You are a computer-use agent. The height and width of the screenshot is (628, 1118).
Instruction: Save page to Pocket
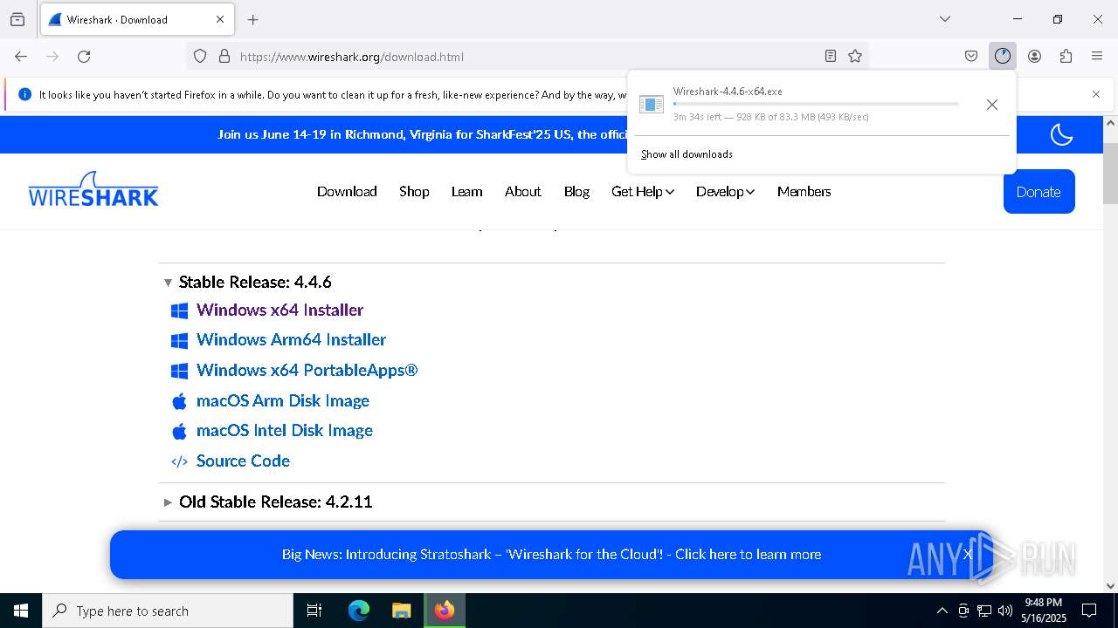tap(971, 56)
